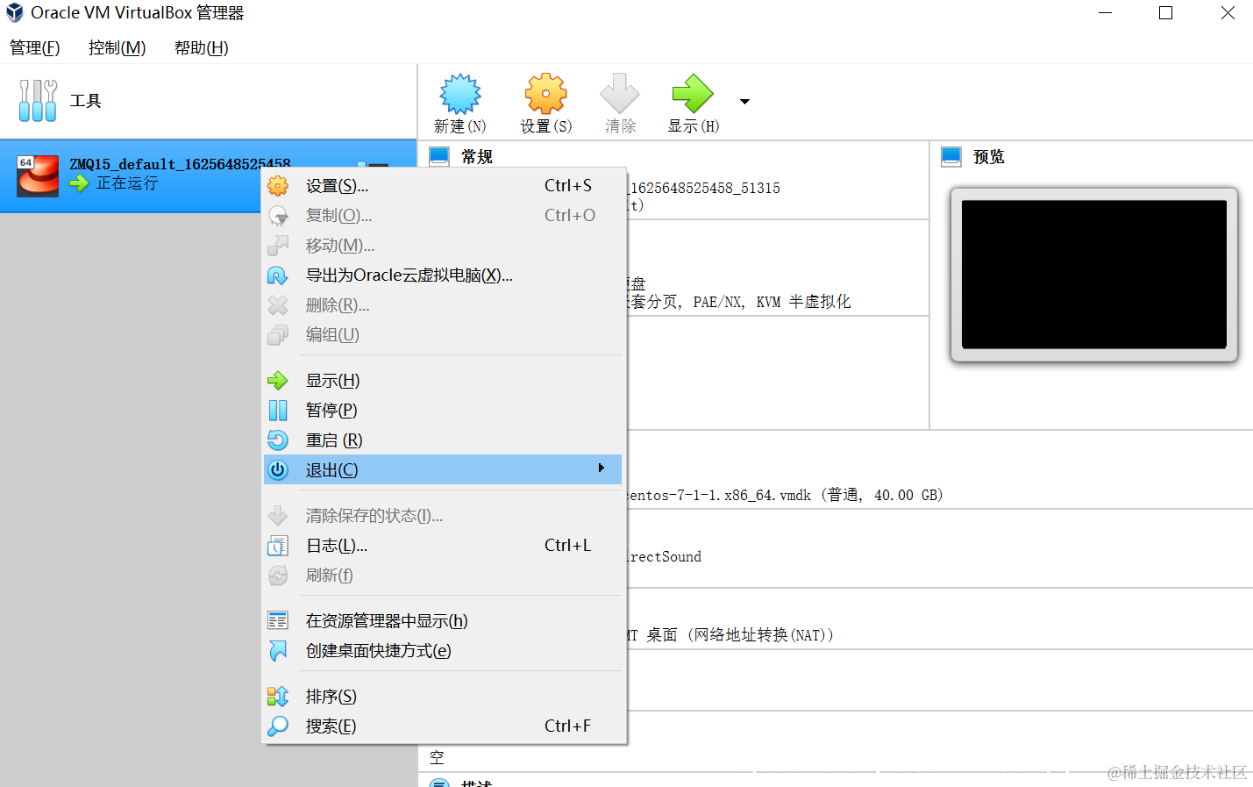Image resolution: width=1253 pixels, height=787 pixels.
Task: Click the sort arrows icon beside 排序(S)
Action: coord(278,697)
